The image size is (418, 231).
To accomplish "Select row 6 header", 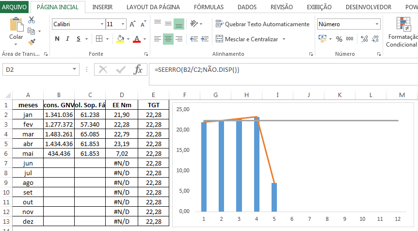I will 6,154.
